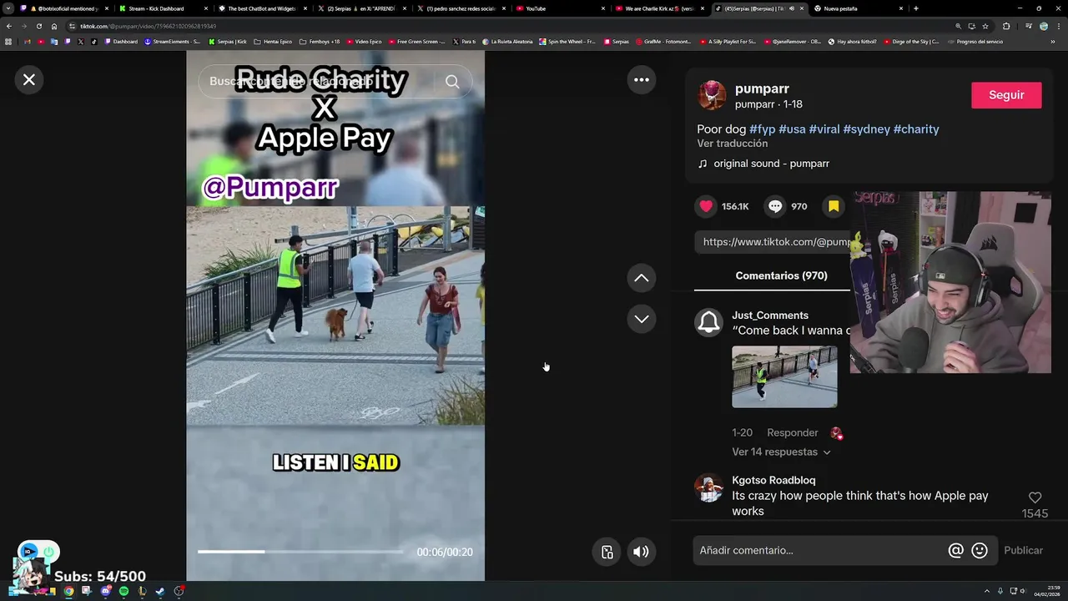The image size is (1068, 601).
Task: Open the Chrome profile avatar
Action: pos(1044,26)
